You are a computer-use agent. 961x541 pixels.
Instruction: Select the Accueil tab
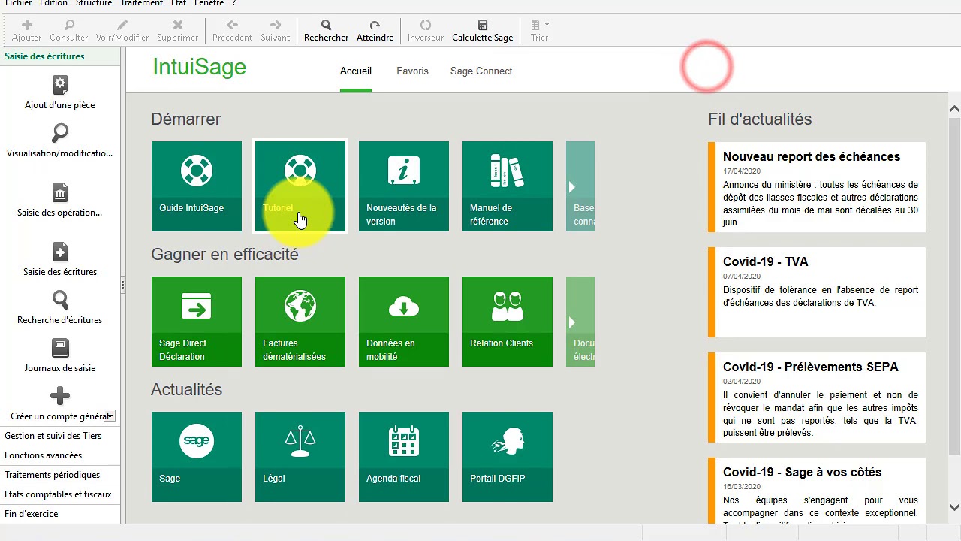pyautogui.click(x=356, y=71)
